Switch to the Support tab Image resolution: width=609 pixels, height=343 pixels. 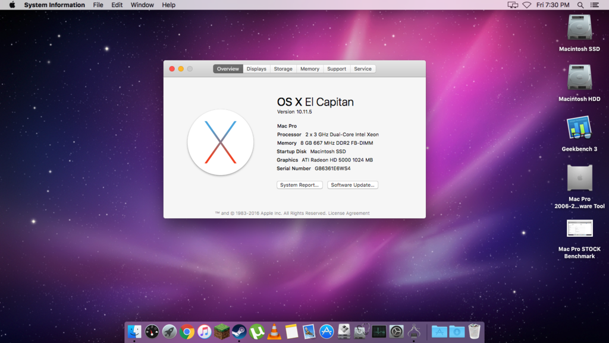(x=337, y=69)
